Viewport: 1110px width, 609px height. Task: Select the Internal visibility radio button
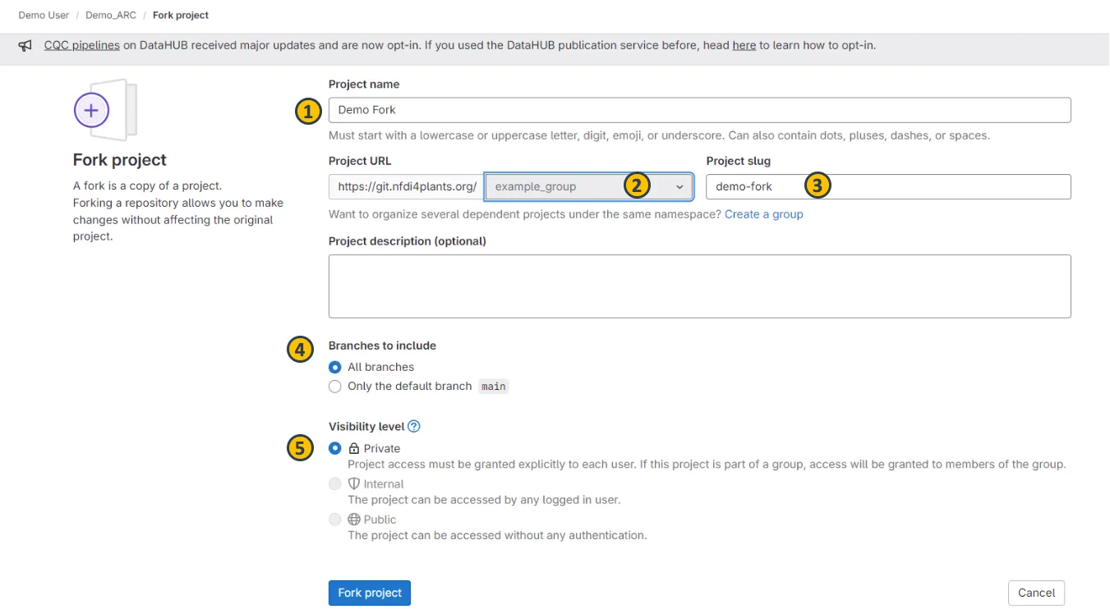point(335,484)
